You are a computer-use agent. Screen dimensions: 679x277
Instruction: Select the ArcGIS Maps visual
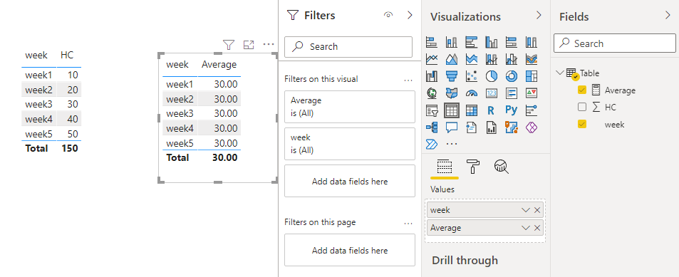pyautogui.click(x=511, y=127)
